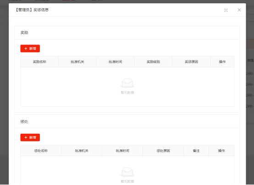
Task: Select the 备注 column header
Action: [196, 151]
